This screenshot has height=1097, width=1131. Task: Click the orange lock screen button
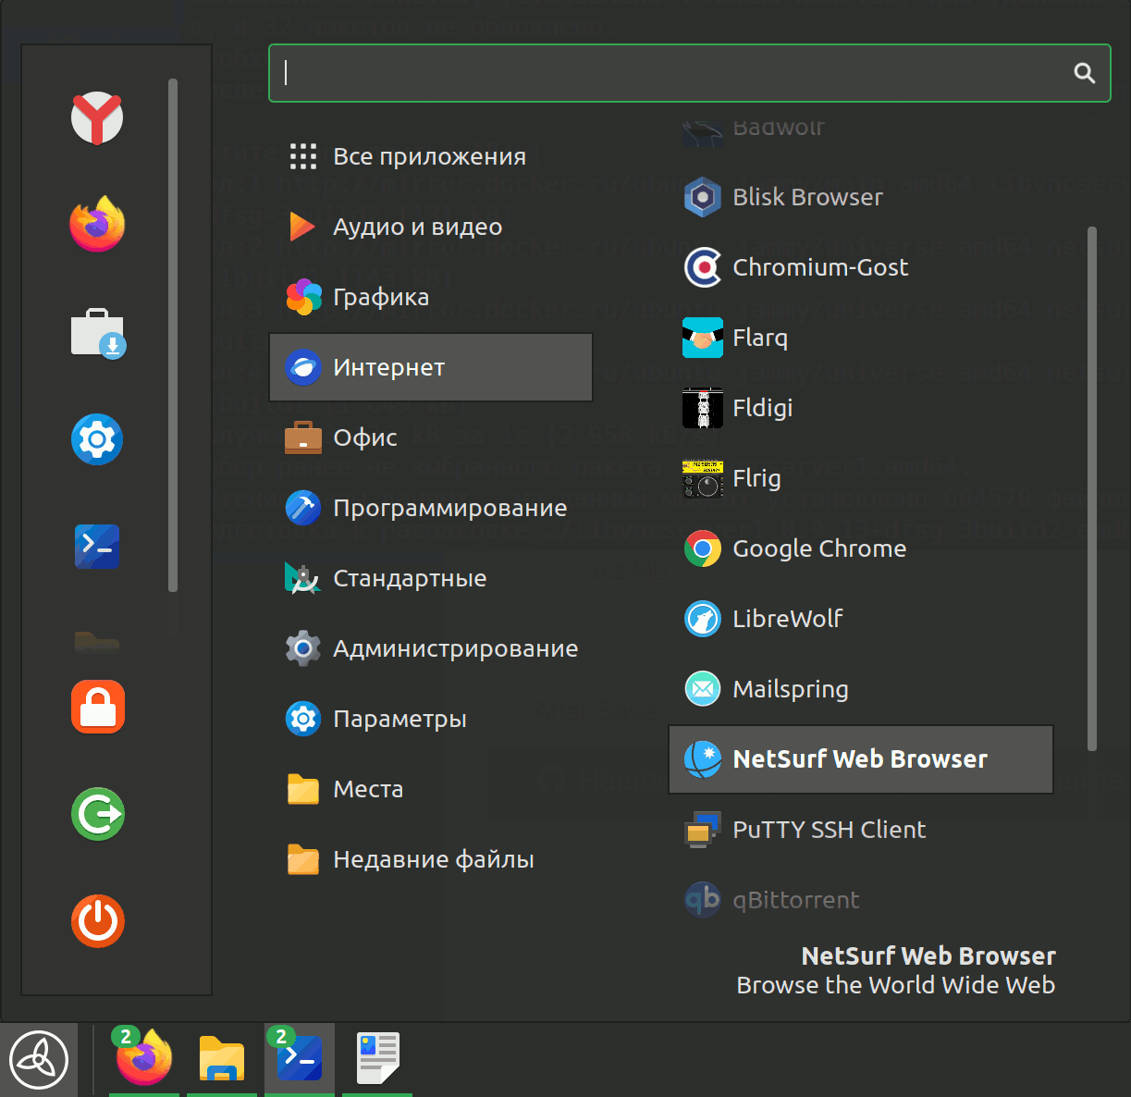[x=97, y=707]
